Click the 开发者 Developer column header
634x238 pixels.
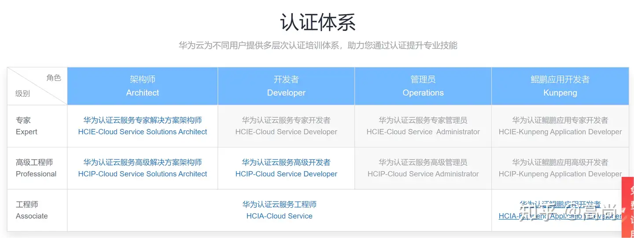(286, 86)
